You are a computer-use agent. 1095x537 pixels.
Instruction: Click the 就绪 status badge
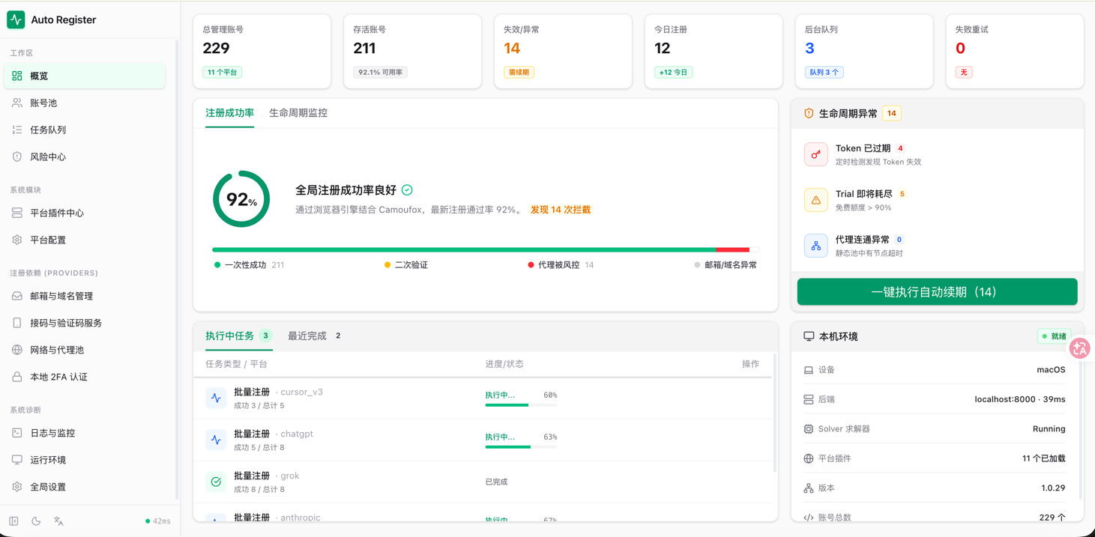(x=1054, y=337)
